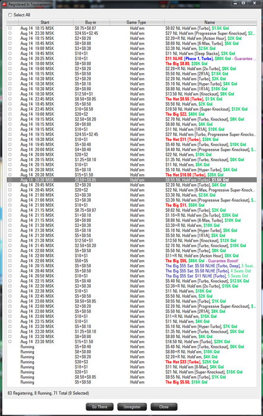Click the $20+$1 buy-in cell
The height and width of the screenshot is (416, 263).
[x=81, y=372]
